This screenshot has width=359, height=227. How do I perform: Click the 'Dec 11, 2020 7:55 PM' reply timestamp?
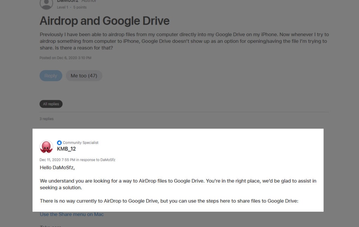click(58, 159)
